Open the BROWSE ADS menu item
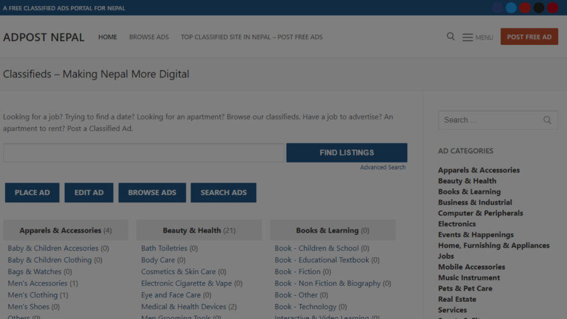 pyautogui.click(x=149, y=37)
